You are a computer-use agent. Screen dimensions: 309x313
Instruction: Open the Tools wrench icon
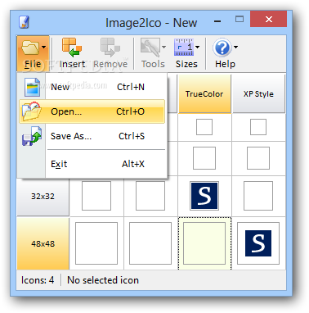(x=150, y=48)
